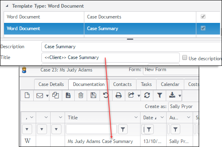The width and height of the screenshot is (222, 147).
Task: Click the Ms Judy Adams Case Summary document
Action: [100, 141]
